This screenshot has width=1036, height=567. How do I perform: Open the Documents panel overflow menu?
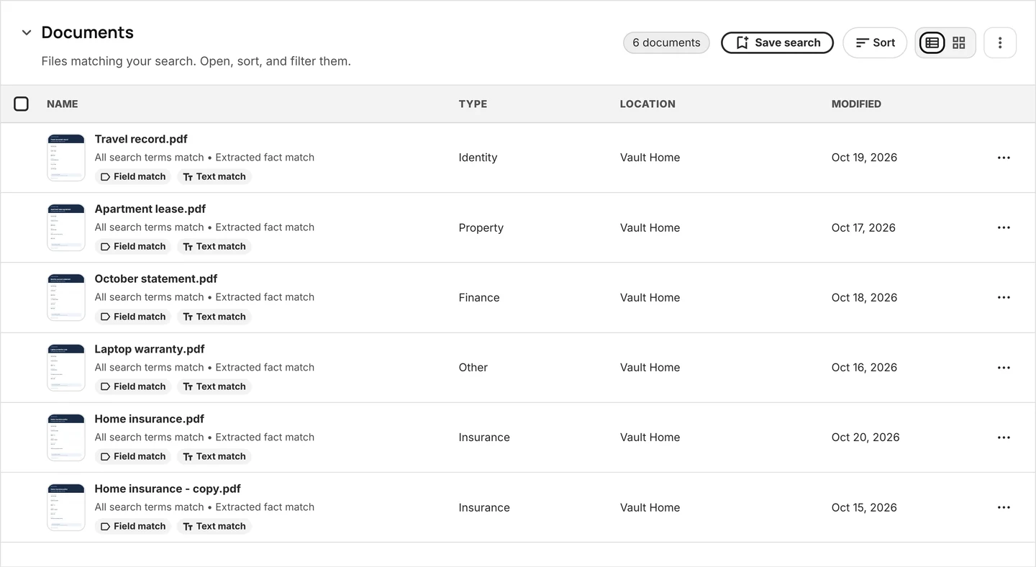1000,42
